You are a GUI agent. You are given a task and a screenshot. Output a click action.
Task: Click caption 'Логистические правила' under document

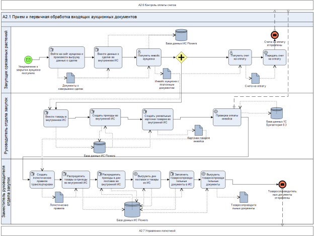(x=59, y=207)
